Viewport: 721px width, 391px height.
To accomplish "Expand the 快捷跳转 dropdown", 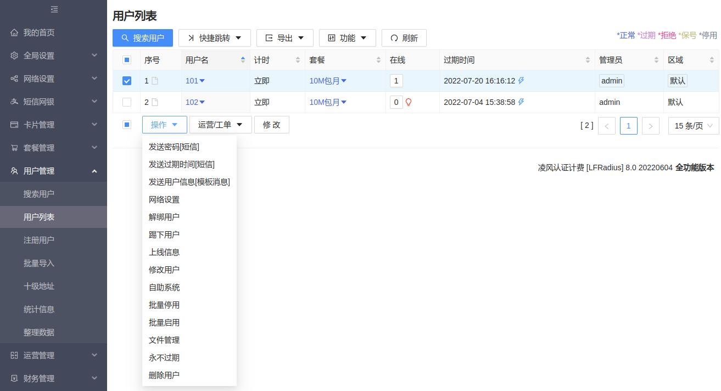I will point(215,38).
